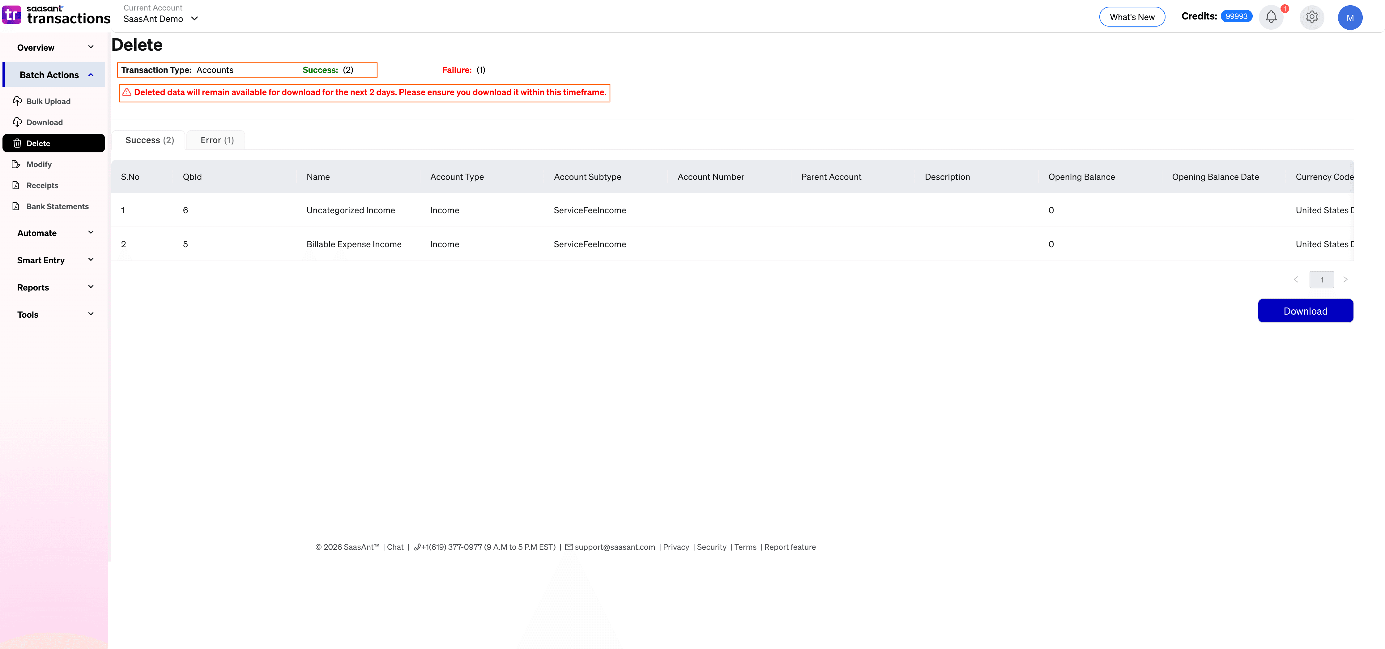Switch to the Error (1) tab
Viewport: 1385px width, 649px height.
point(216,140)
